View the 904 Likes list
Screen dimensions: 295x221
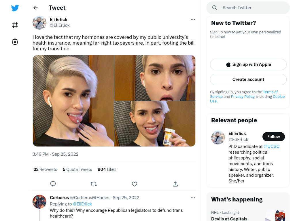(x=107, y=169)
